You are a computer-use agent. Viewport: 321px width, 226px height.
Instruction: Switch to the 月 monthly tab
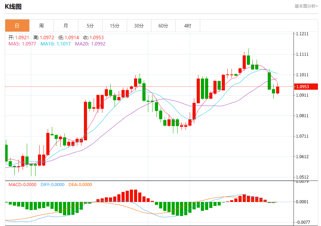(66, 26)
